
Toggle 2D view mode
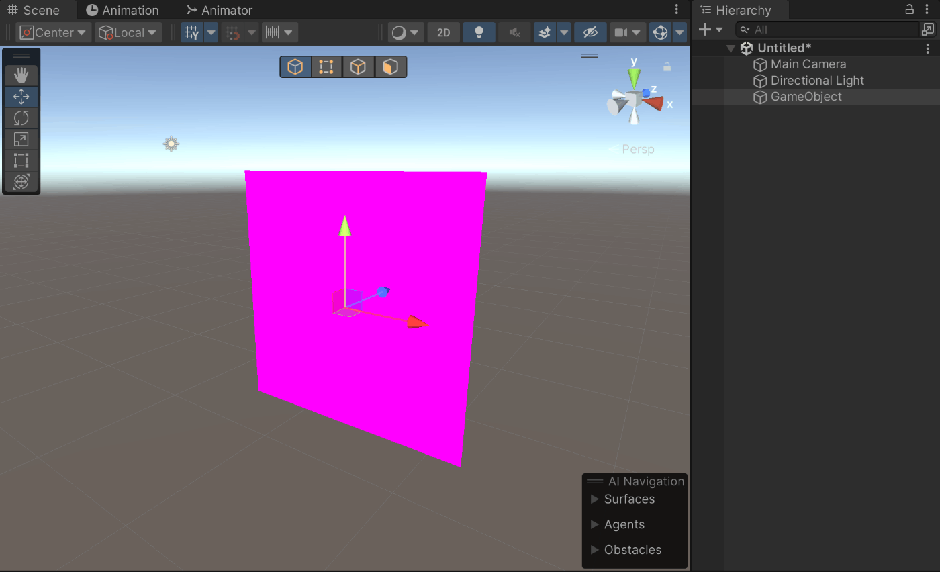[x=443, y=32]
